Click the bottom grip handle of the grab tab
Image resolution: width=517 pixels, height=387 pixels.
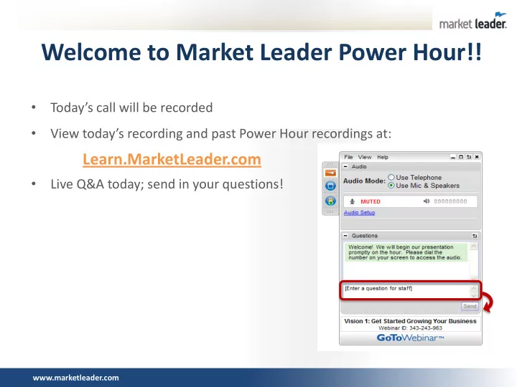[x=330, y=211]
